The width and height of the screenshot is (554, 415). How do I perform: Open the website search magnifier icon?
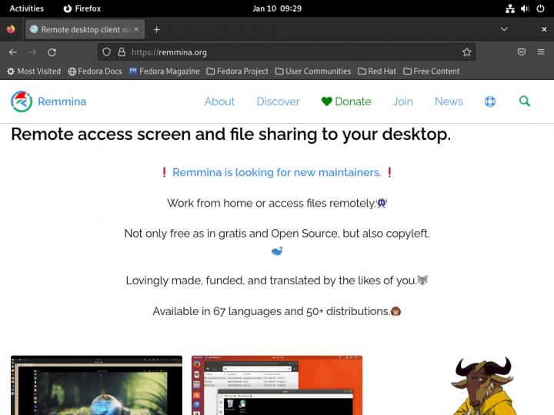tap(525, 101)
